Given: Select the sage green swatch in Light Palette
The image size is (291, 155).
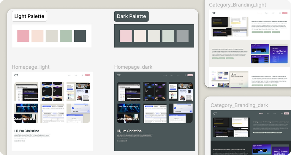Looking at the screenshot, I should click(x=66, y=36).
